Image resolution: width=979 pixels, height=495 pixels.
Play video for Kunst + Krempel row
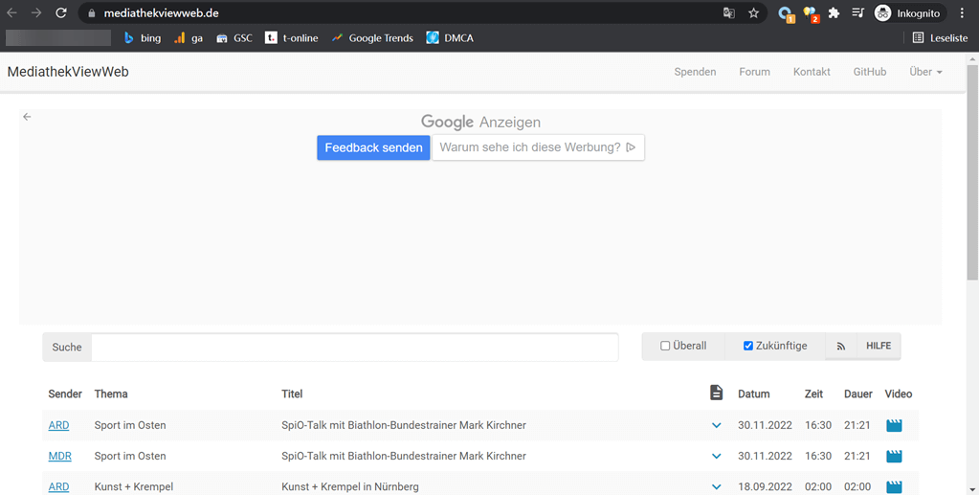(x=894, y=487)
